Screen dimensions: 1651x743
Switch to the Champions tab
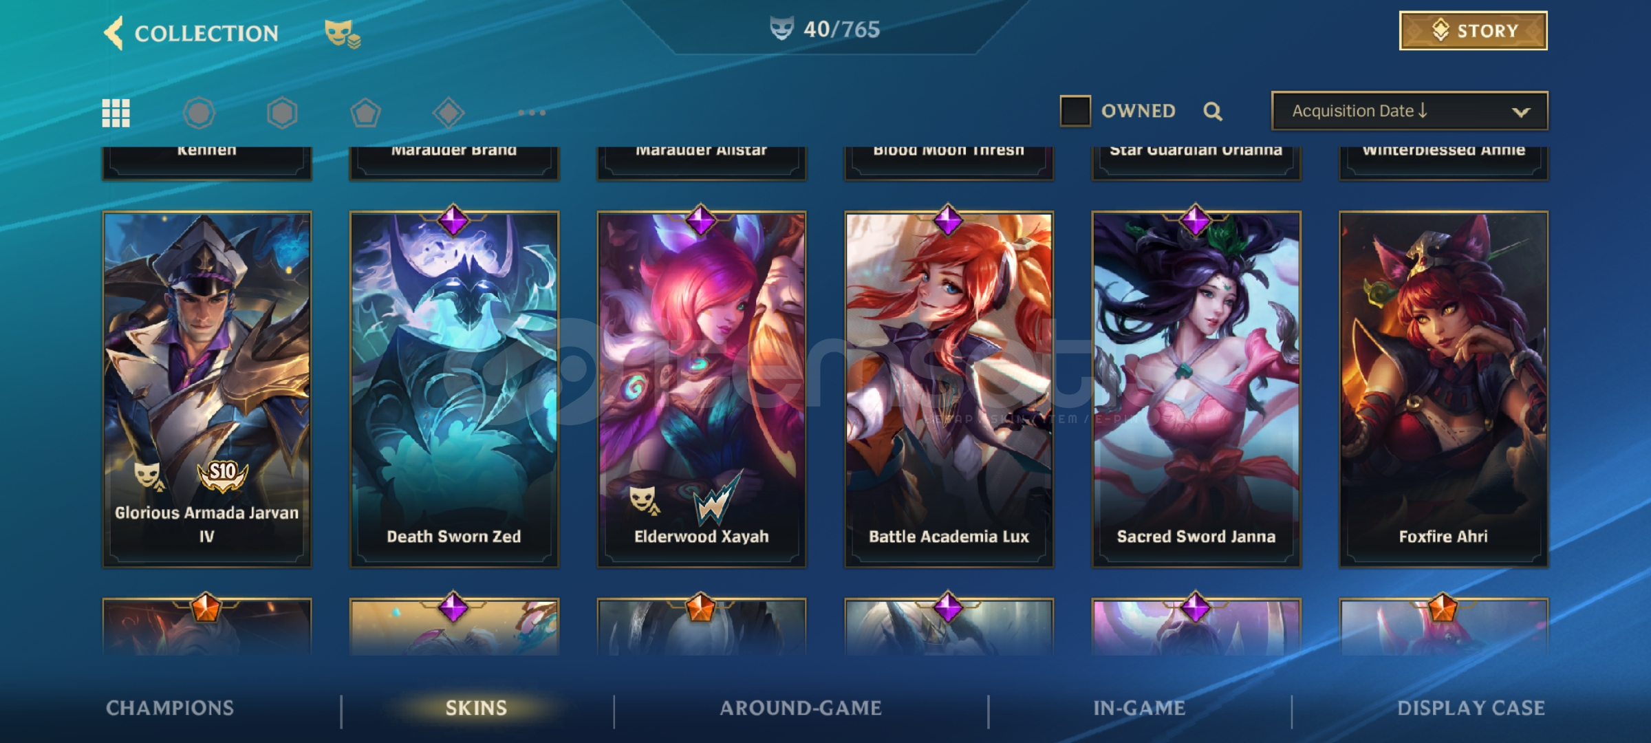coord(170,708)
